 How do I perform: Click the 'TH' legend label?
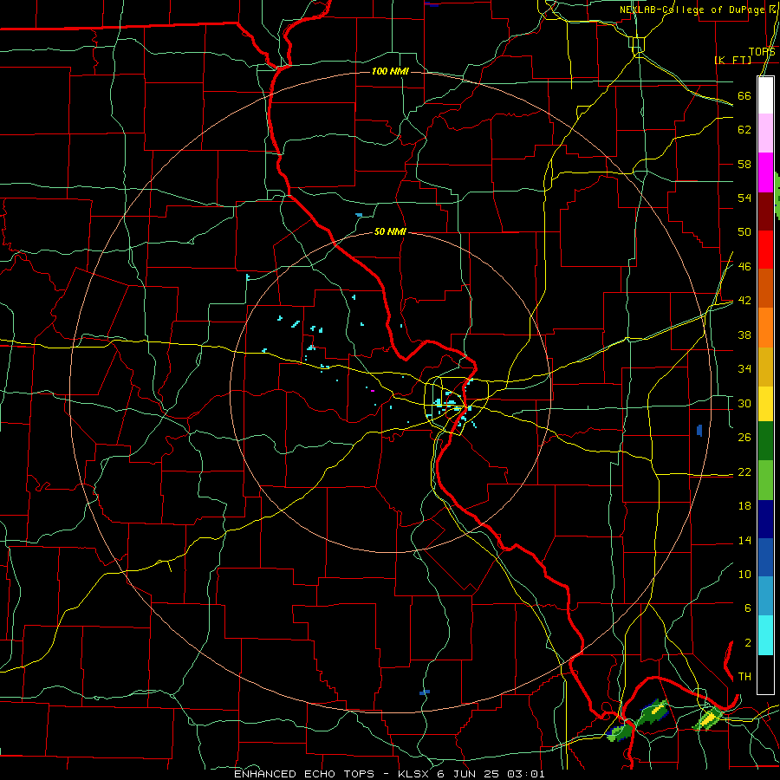pos(744,677)
